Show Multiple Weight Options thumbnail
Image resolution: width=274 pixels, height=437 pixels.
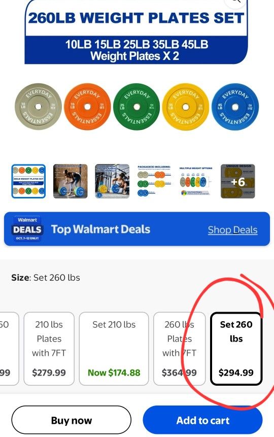click(196, 181)
